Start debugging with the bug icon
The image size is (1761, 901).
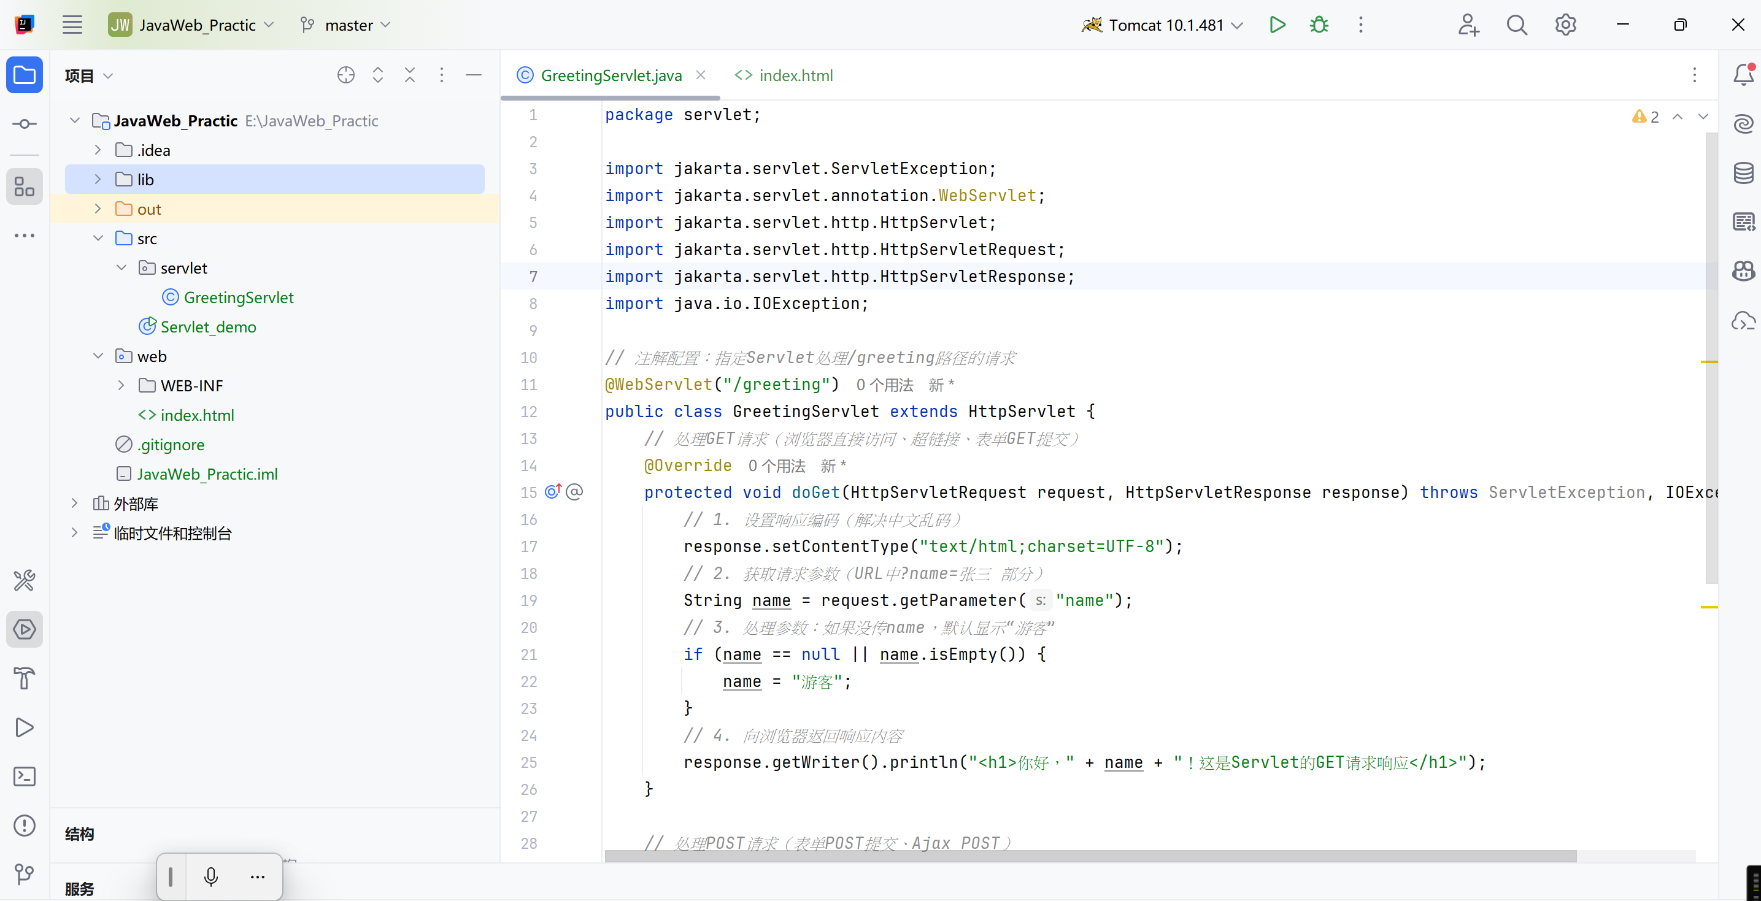tap(1319, 25)
